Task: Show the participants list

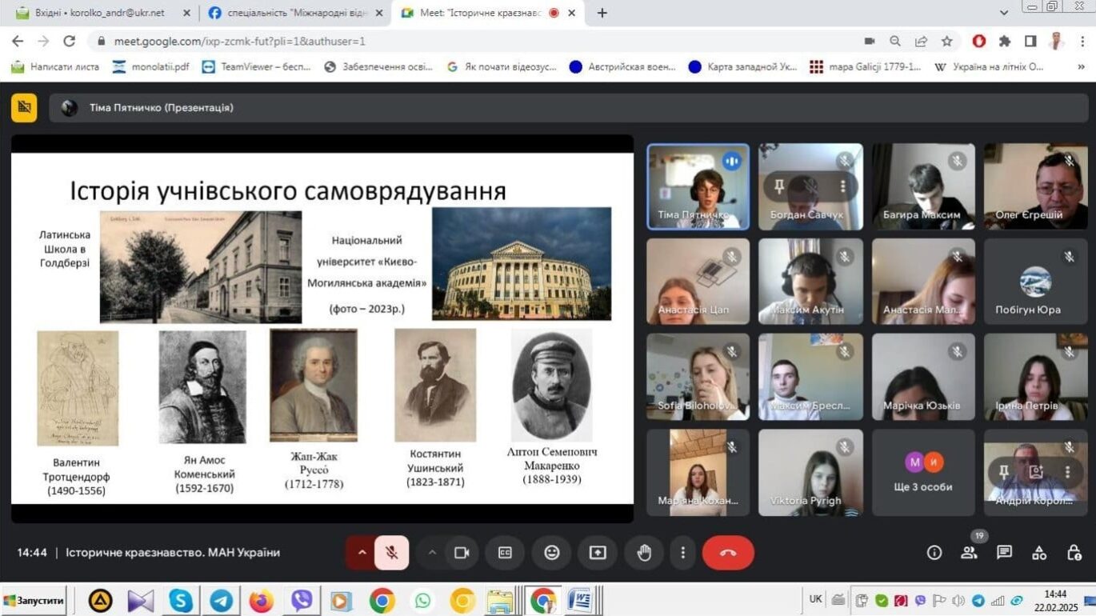Action: (969, 553)
